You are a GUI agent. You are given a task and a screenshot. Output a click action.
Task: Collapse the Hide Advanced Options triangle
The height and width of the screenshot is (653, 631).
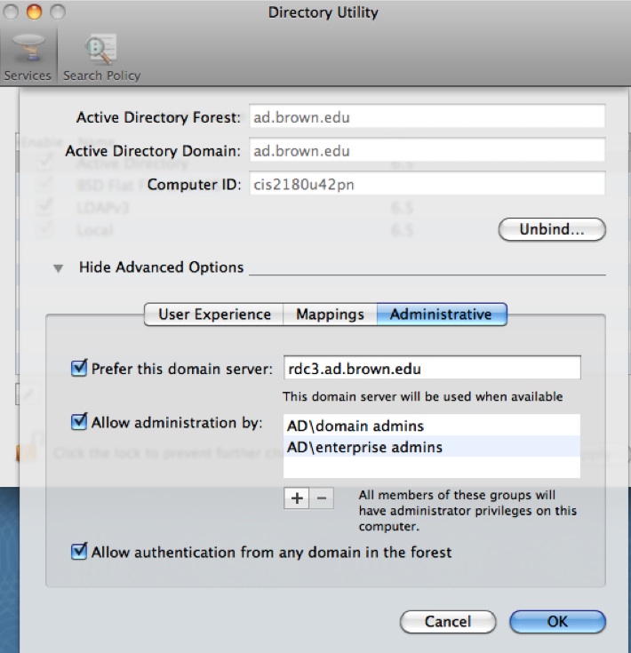pyautogui.click(x=59, y=268)
